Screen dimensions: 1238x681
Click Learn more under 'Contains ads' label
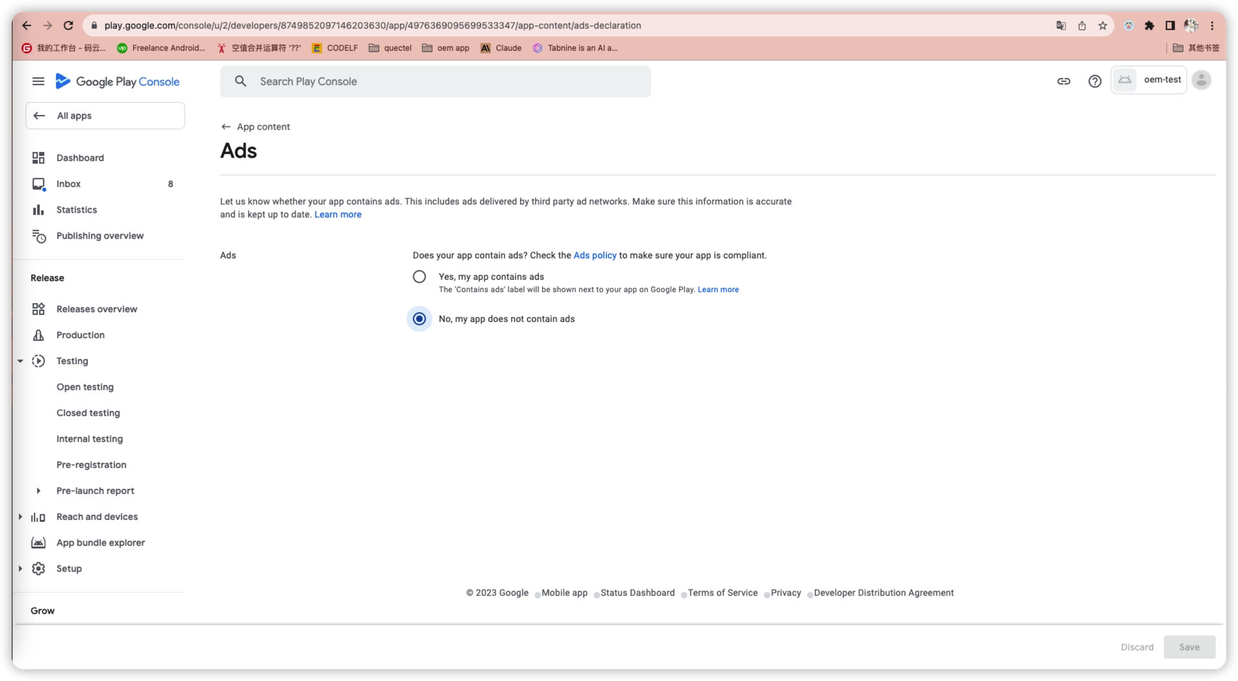pyautogui.click(x=718, y=290)
